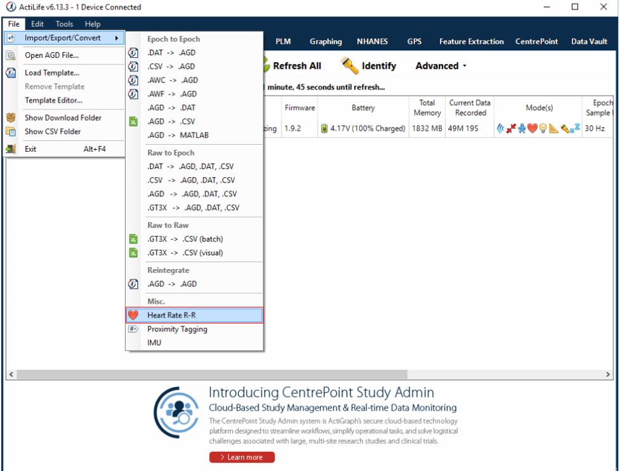Click the heart icon beside Heart Rate R-R
Image resolution: width=619 pixels, height=471 pixels.
click(134, 315)
